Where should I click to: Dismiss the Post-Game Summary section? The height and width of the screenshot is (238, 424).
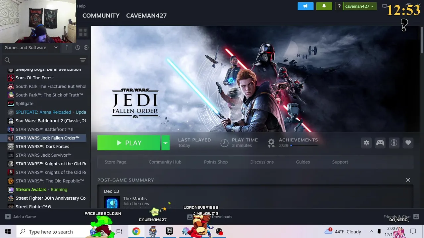(408, 180)
